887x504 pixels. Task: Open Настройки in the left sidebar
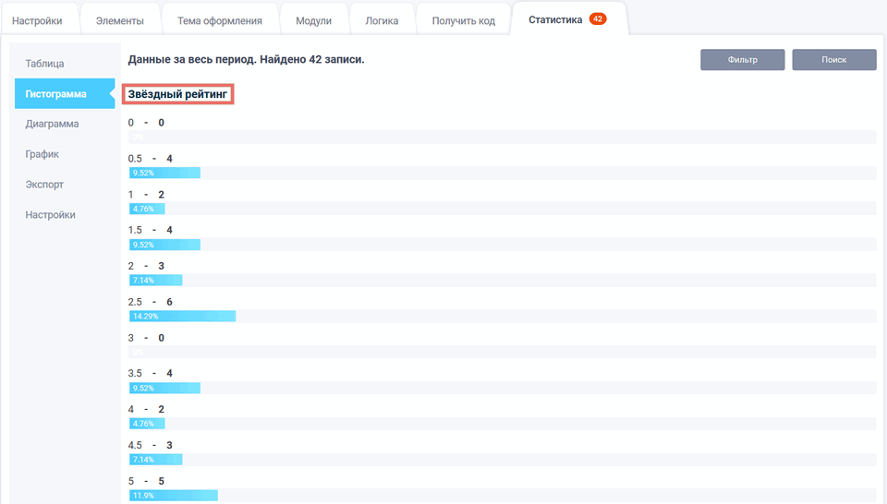[x=51, y=215]
